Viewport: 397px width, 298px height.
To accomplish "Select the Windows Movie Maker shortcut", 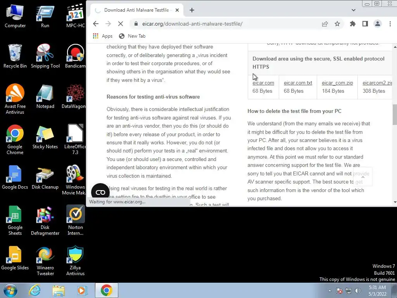I will tap(74, 180).
